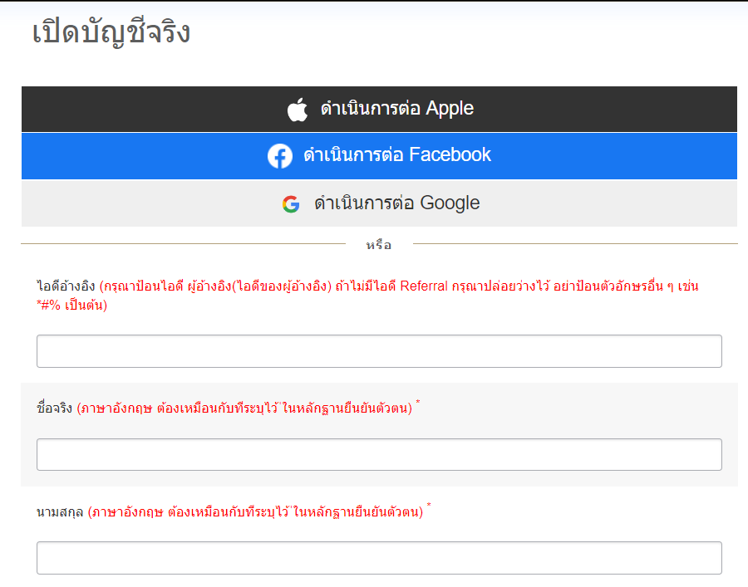Screen dimensions: 748x587
Task: Click the หรือ divider text
Action: click(x=379, y=245)
